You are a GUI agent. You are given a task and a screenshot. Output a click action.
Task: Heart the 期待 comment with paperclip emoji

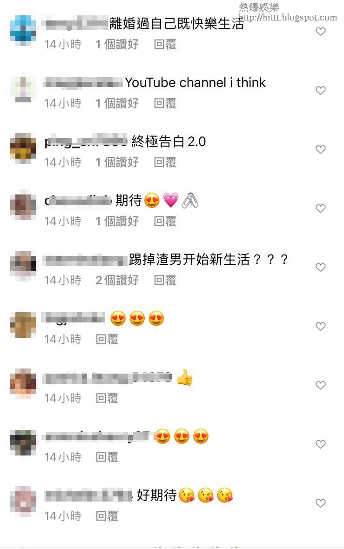tap(321, 208)
